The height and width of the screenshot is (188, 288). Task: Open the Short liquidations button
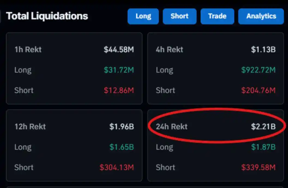(x=180, y=16)
